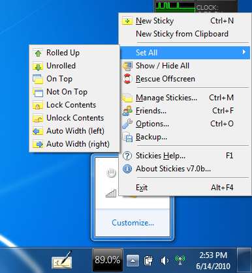Click the About Stickies info icon
Image resolution: width=252 pixels, height=273 pixels.
[127, 169]
